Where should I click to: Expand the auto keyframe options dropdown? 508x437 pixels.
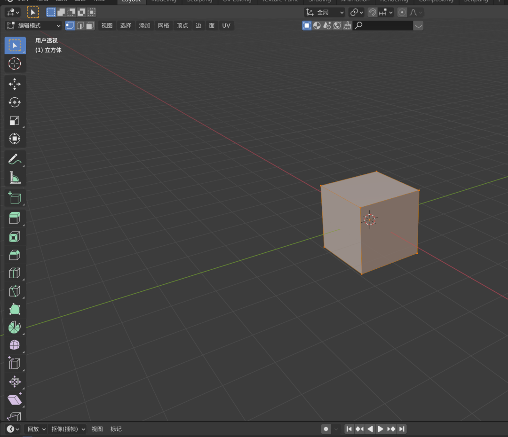click(x=336, y=429)
